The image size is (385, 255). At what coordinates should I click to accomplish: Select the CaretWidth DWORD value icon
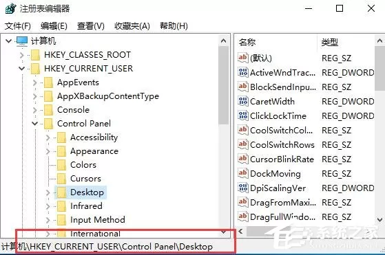pyautogui.click(x=243, y=101)
